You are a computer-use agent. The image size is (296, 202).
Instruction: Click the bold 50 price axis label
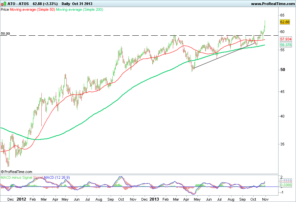click(x=283, y=70)
